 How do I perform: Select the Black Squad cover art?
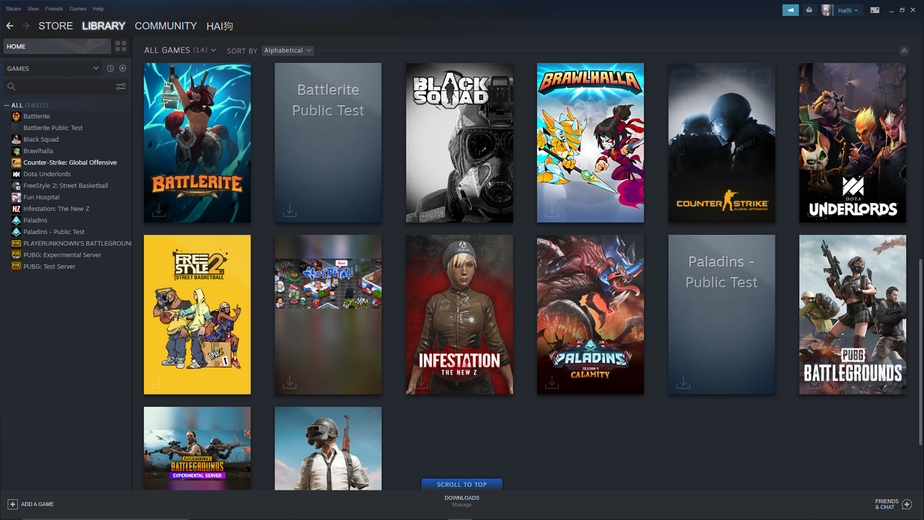click(459, 143)
